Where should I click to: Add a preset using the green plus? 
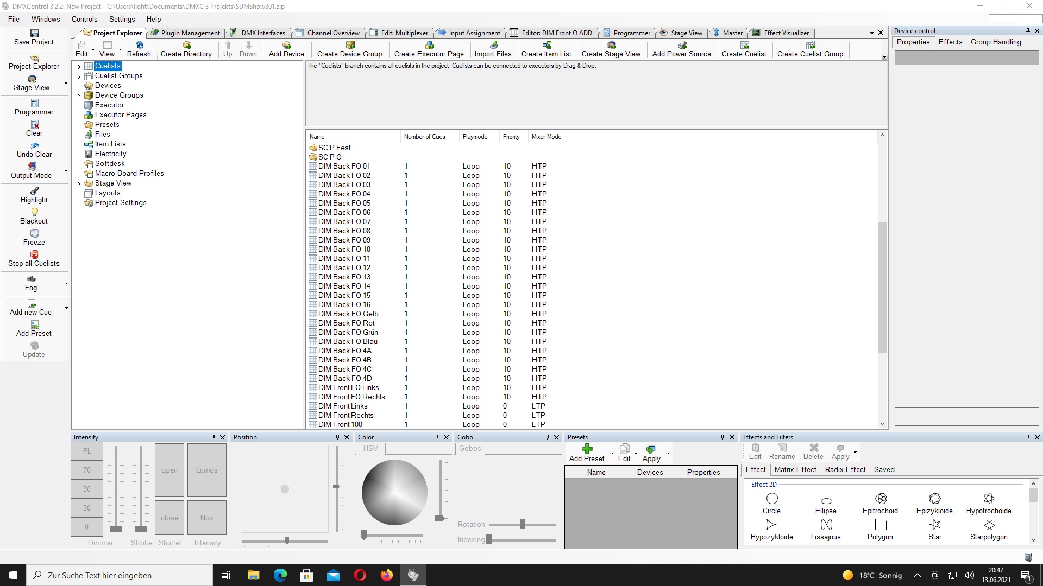point(587,449)
